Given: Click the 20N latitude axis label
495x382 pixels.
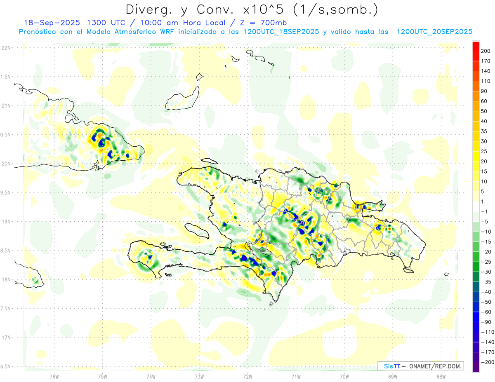Looking at the screenshot, I should point(6,164).
